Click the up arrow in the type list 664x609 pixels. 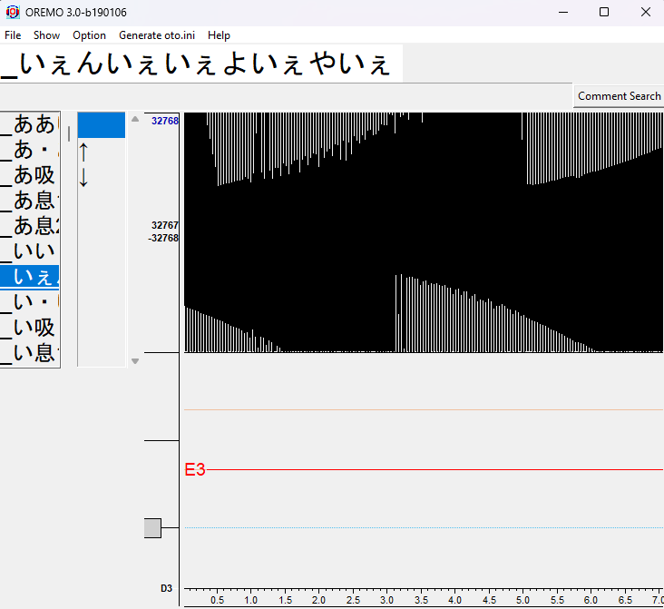83,152
